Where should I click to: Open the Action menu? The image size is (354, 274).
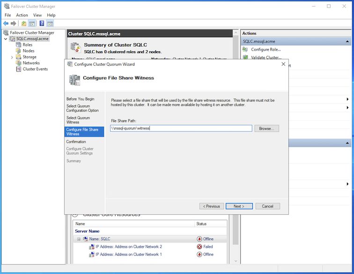(x=22, y=15)
